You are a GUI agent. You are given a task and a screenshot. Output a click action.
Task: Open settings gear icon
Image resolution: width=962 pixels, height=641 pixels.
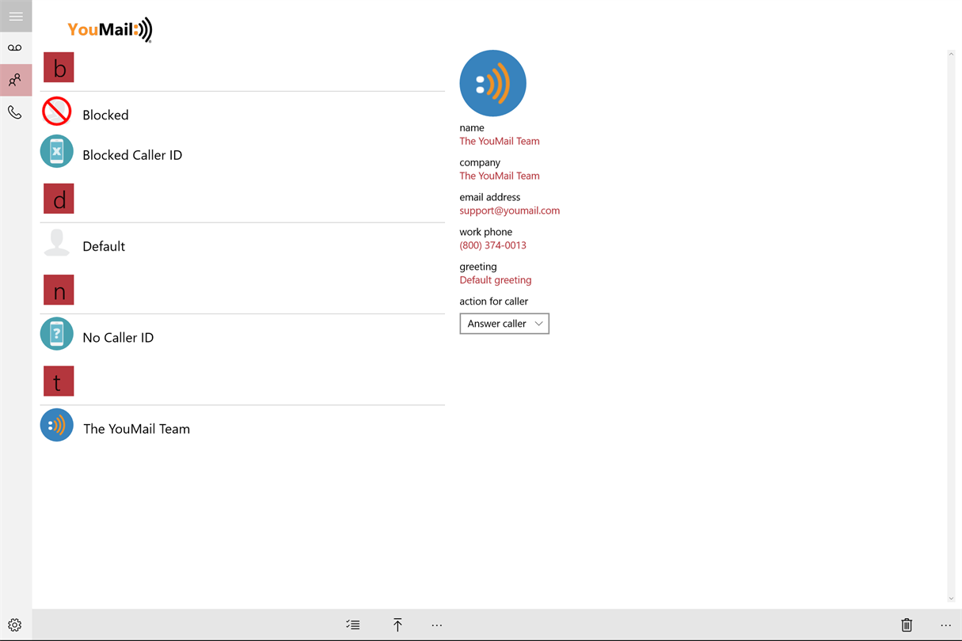pos(15,625)
